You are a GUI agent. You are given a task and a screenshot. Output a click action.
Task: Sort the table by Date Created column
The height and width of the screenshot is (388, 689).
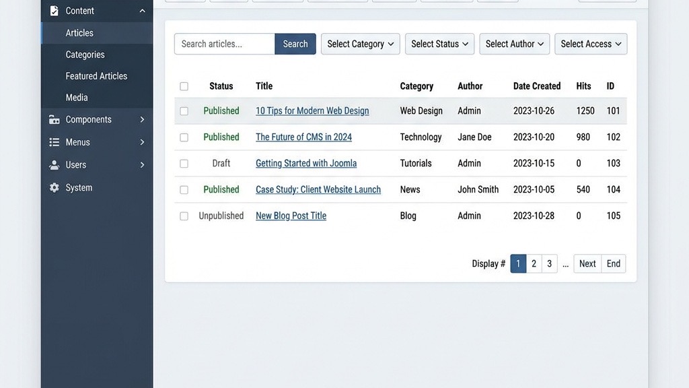tap(536, 86)
